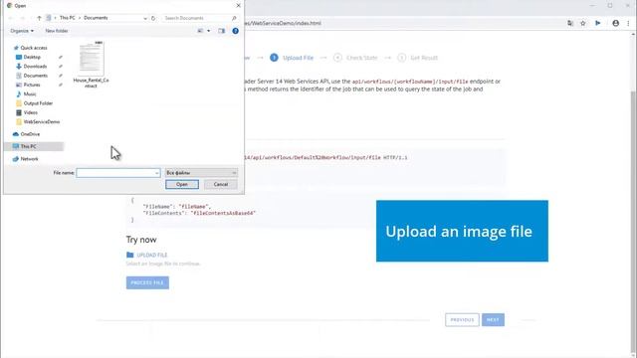Refresh the Documents folder listing
Screen dimensions: 637x358
pos(153,18)
